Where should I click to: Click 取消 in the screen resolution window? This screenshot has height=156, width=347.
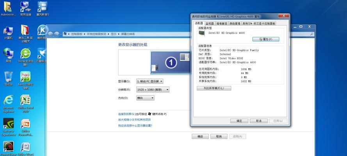pos(219,136)
